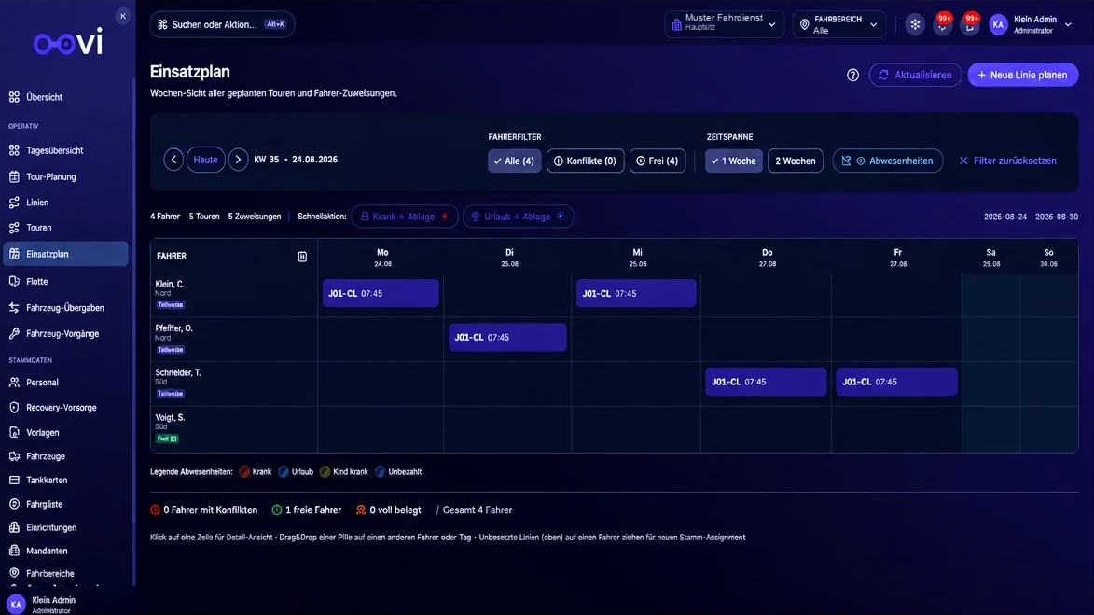
Task: Open Pfeiffer's J01-CL tour on Tuesday
Action: tap(507, 337)
